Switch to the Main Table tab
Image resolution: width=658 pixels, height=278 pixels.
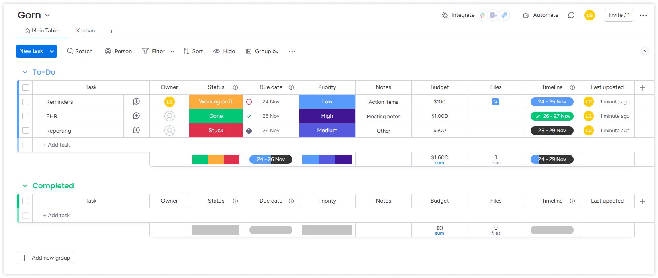click(42, 31)
